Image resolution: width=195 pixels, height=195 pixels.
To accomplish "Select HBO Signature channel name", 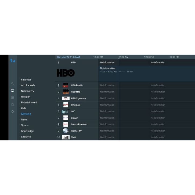I will (x=78, y=98).
